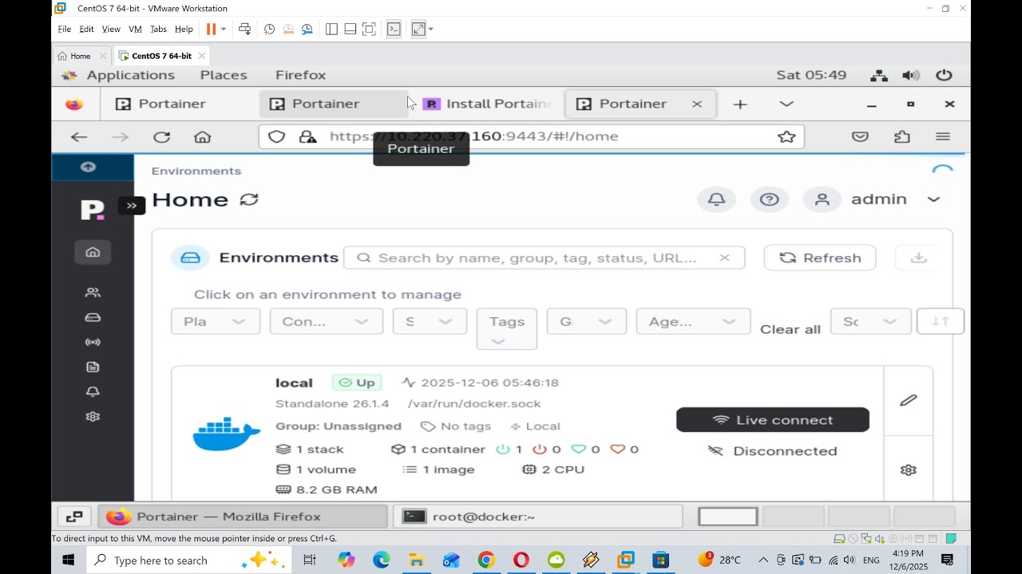Focus the environment search field
Screen dimensions: 1022x574
click(544, 258)
